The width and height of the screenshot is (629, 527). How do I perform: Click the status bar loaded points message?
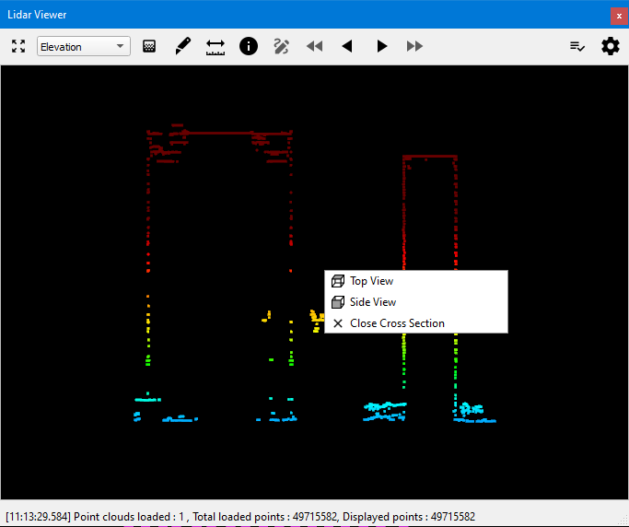239,516
